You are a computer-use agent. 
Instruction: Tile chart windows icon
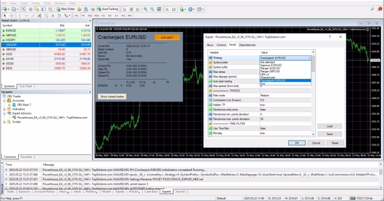pos(159,9)
